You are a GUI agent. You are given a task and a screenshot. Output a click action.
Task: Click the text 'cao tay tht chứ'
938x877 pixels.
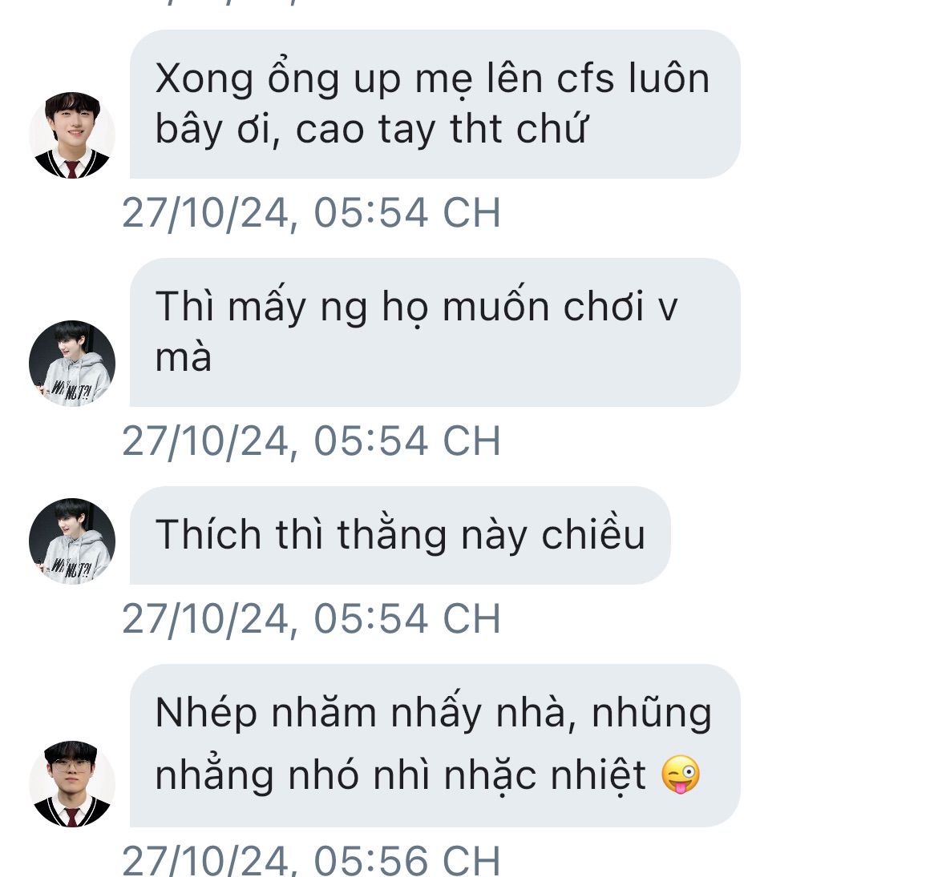[x=441, y=129]
